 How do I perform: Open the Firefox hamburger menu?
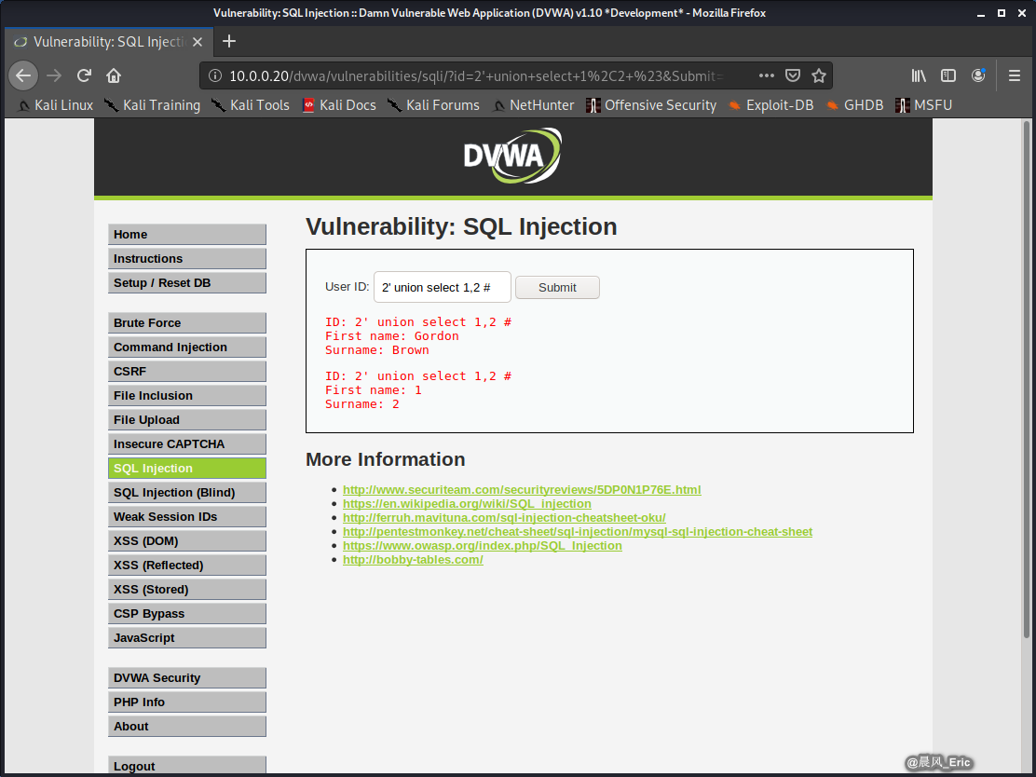click(1015, 76)
